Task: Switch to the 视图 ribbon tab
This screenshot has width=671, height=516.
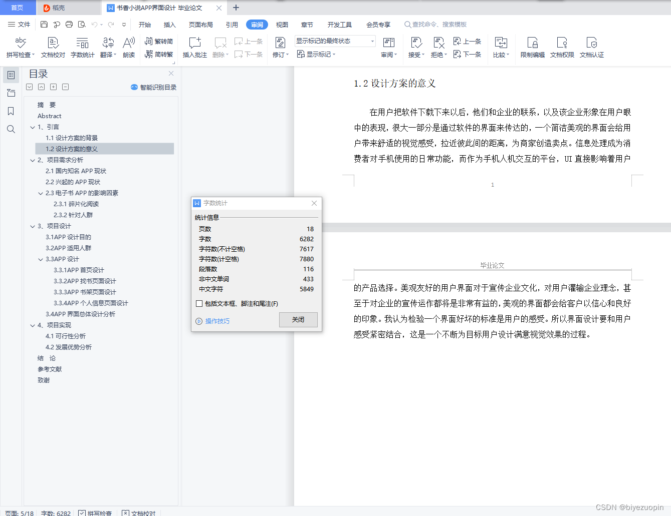Action: click(282, 24)
